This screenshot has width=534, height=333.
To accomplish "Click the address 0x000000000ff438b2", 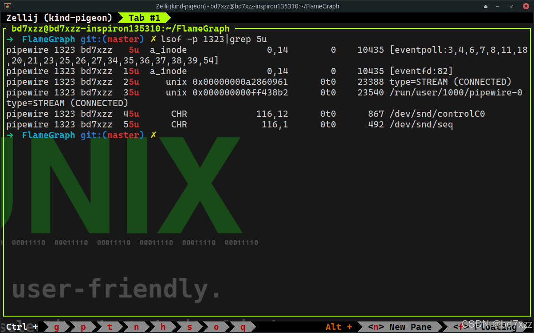I will coord(240,93).
